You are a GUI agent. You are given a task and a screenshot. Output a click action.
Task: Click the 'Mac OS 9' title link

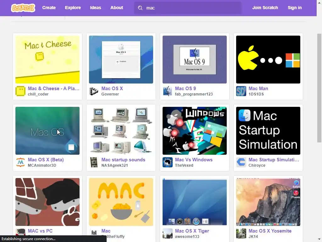click(x=186, y=89)
